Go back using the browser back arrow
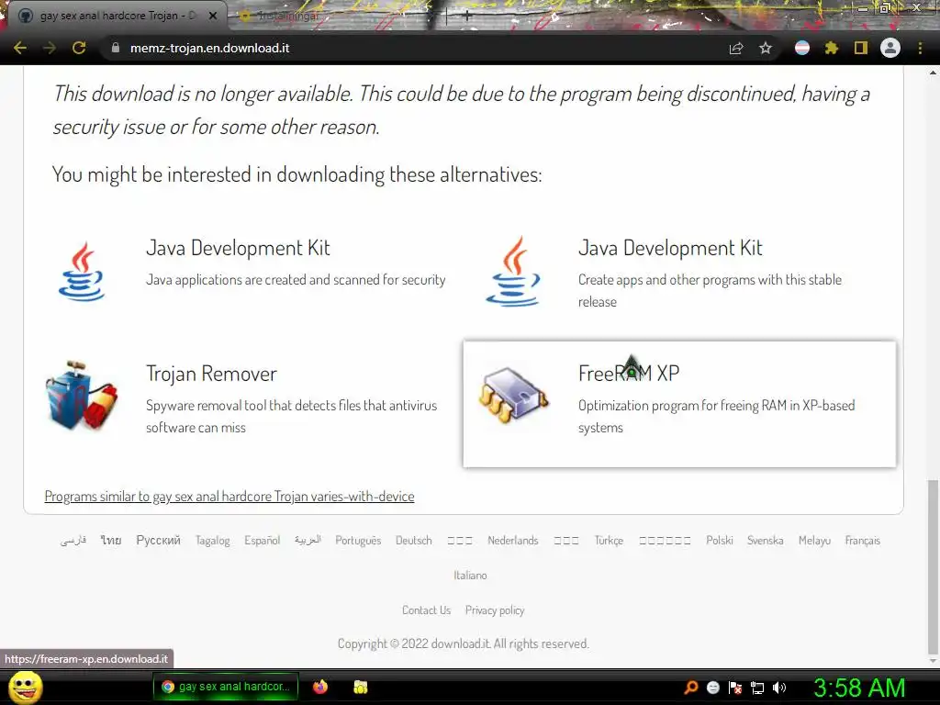This screenshot has height=705, width=940. [x=20, y=48]
